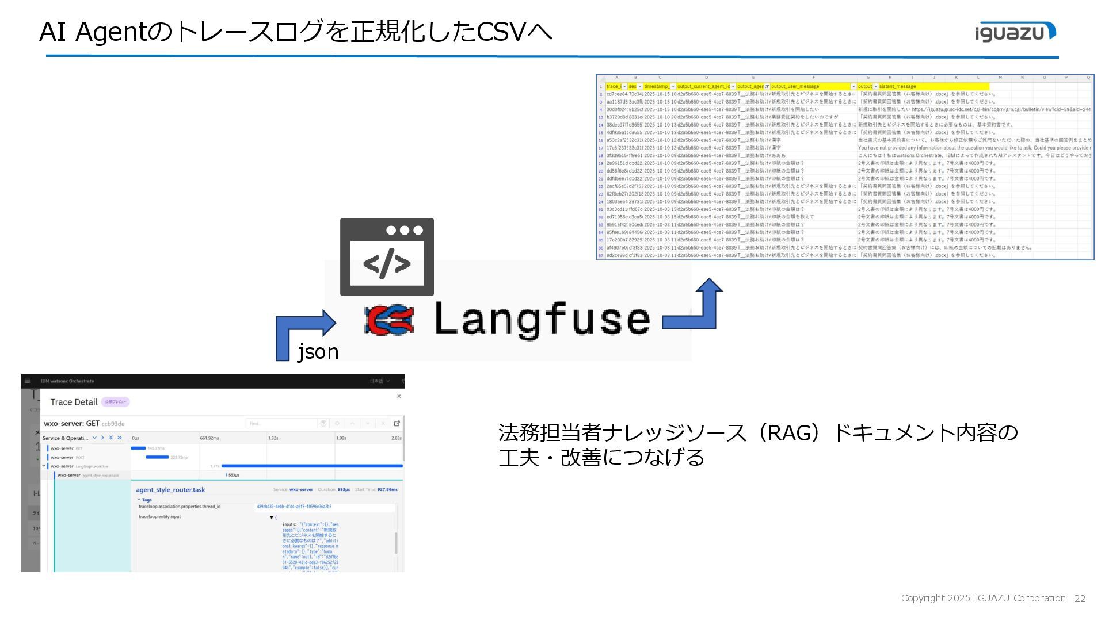Select spreadsheet column F header
This screenshot has height=621, width=1105.
click(814, 78)
